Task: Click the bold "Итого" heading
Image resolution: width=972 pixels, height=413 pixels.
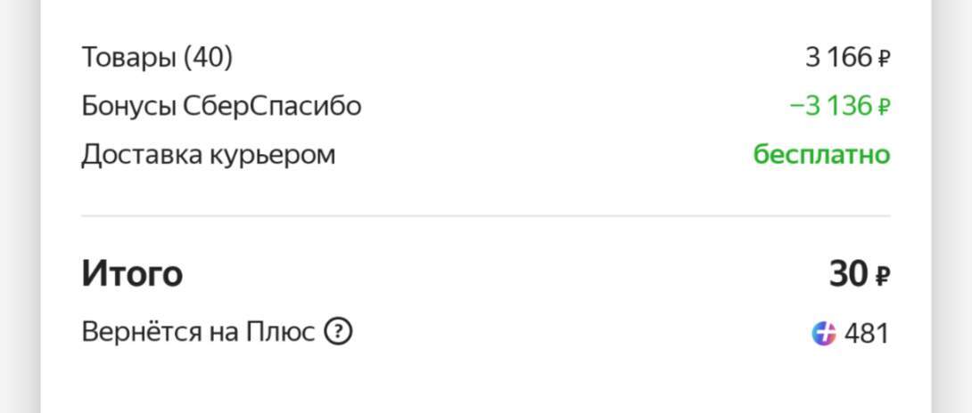Action: [x=132, y=273]
